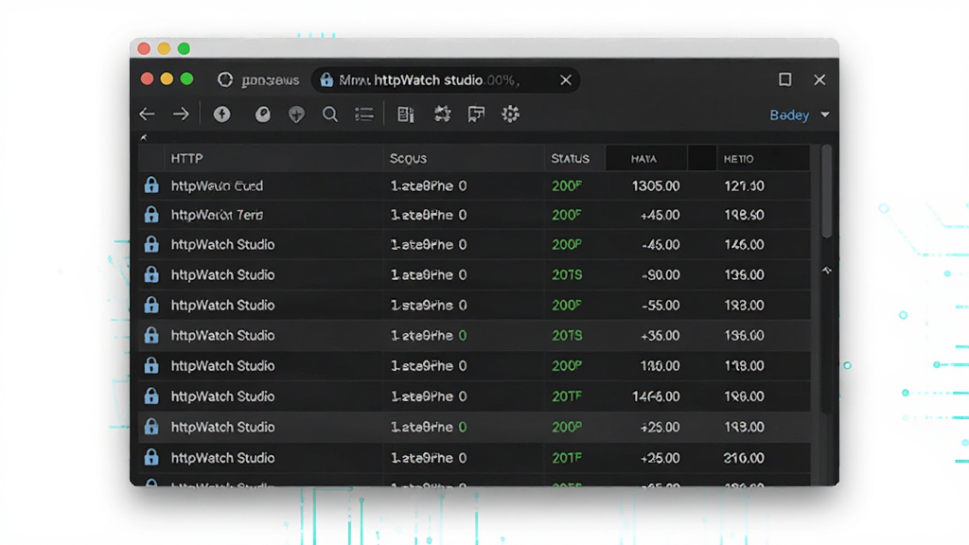The height and width of the screenshot is (545, 969).
Task: Close the httpWatch studio tab
Action: [566, 79]
